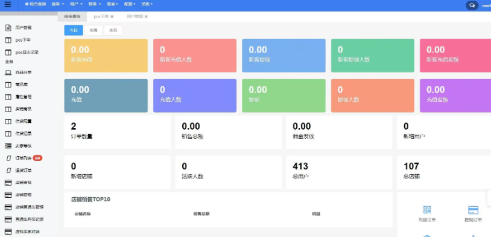Open 直通车购买记录 in the sidebar
Viewport: 491px width, 237px height.
point(30,219)
